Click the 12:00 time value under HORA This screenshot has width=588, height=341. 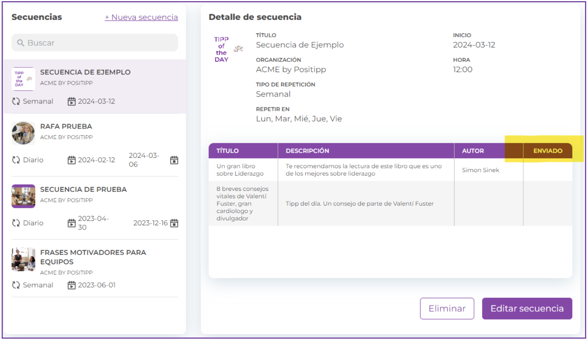click(462, 70)
